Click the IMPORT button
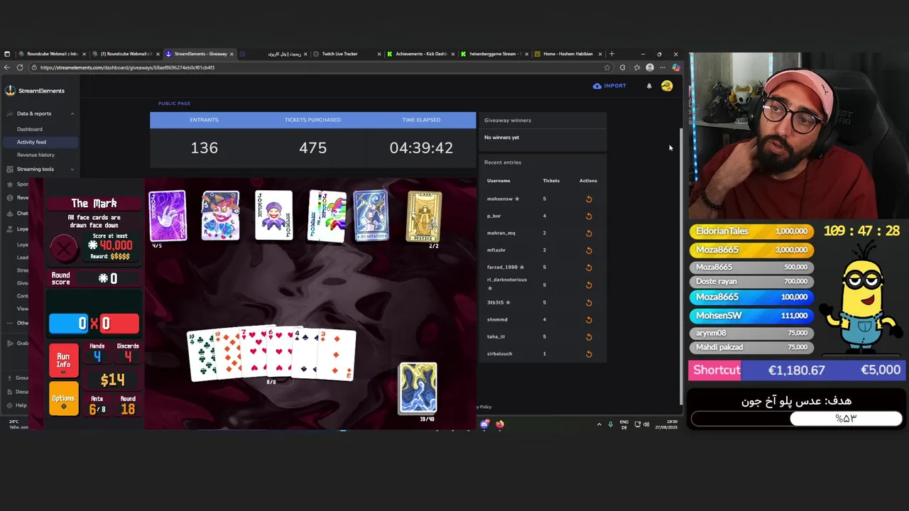The width and height of the screenshot is (909, 511). [x=609, y=86]
